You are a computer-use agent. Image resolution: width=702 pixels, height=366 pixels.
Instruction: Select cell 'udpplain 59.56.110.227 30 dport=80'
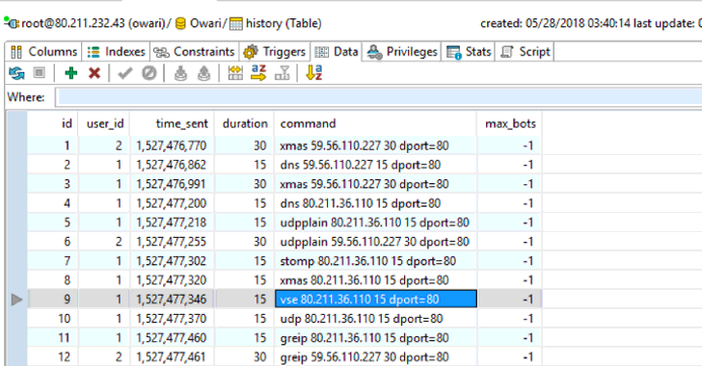point(376,242)
